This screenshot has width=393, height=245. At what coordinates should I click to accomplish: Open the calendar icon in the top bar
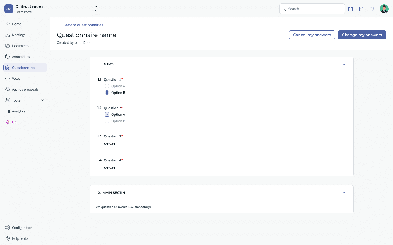coord(350,9)
